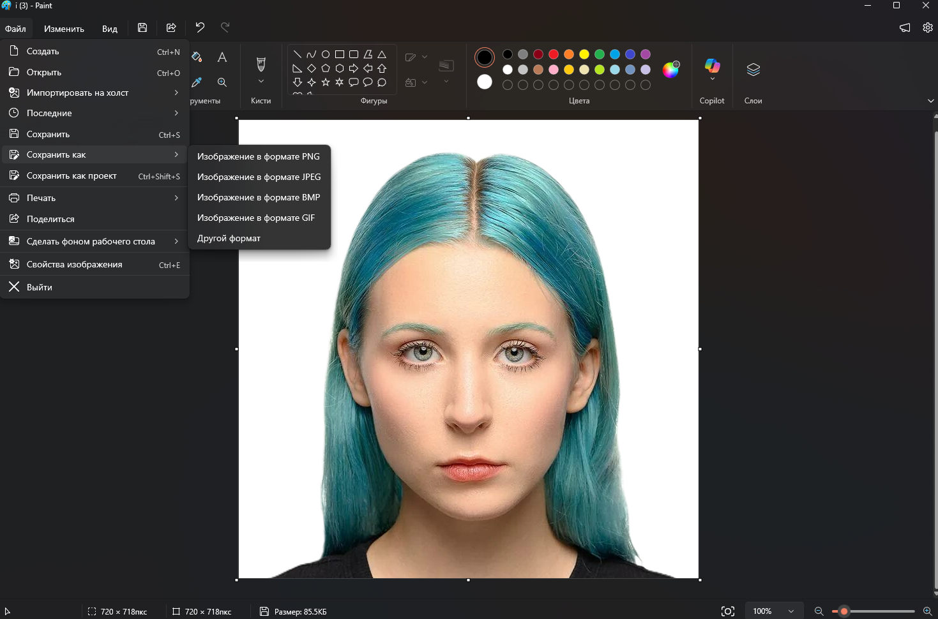Screen dimensions: 938x619
Task: Open the Изменить menu
Action: pyautogui.click(x=64, y=29)
